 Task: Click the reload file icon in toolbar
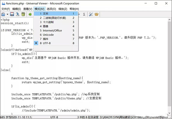point(17,14)
